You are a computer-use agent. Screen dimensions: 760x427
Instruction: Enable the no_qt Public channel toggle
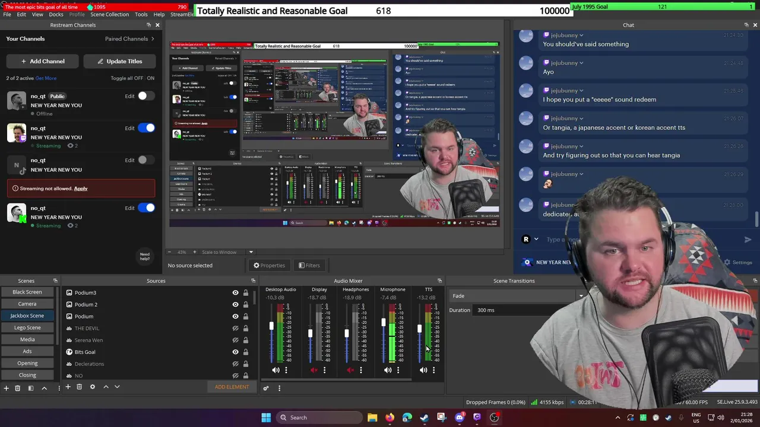coord(146,96)
